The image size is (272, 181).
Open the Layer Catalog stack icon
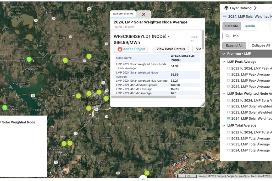(226, 8)
